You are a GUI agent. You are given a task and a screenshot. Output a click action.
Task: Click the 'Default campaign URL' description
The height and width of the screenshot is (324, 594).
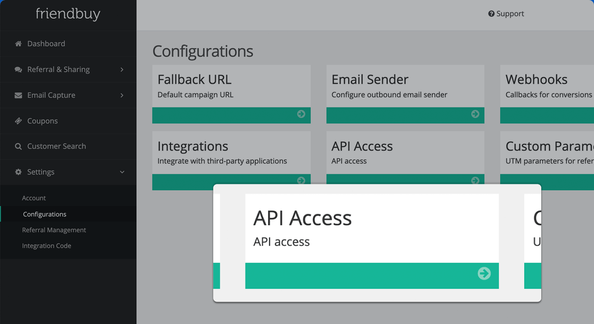pos(195,95)
